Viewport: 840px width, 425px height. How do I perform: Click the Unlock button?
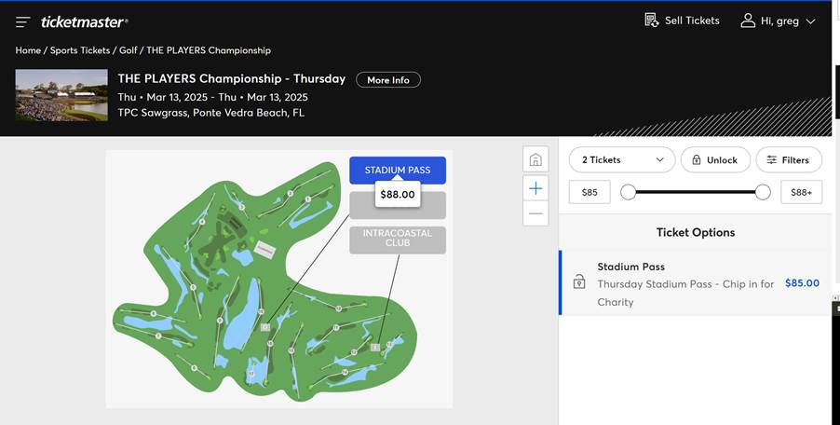click(714, 159)
